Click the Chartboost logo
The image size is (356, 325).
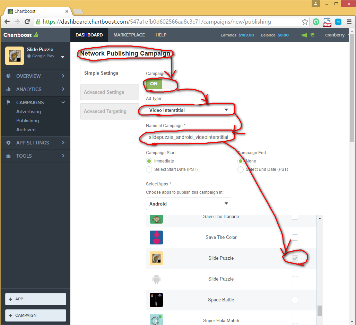tap(21, 35)
